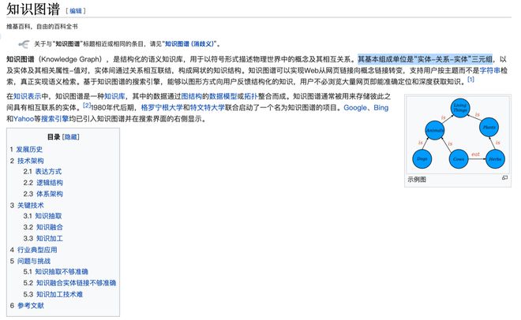The image size is (521, 320).
Task: Jump to section 5 问题与挑战
Action: tap(30, 261)
